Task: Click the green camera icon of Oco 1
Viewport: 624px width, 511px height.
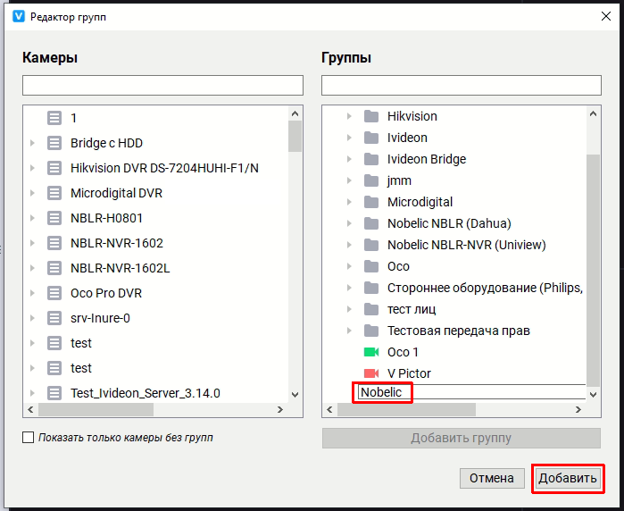Action: pyautogui.click(x=371, y=352)
